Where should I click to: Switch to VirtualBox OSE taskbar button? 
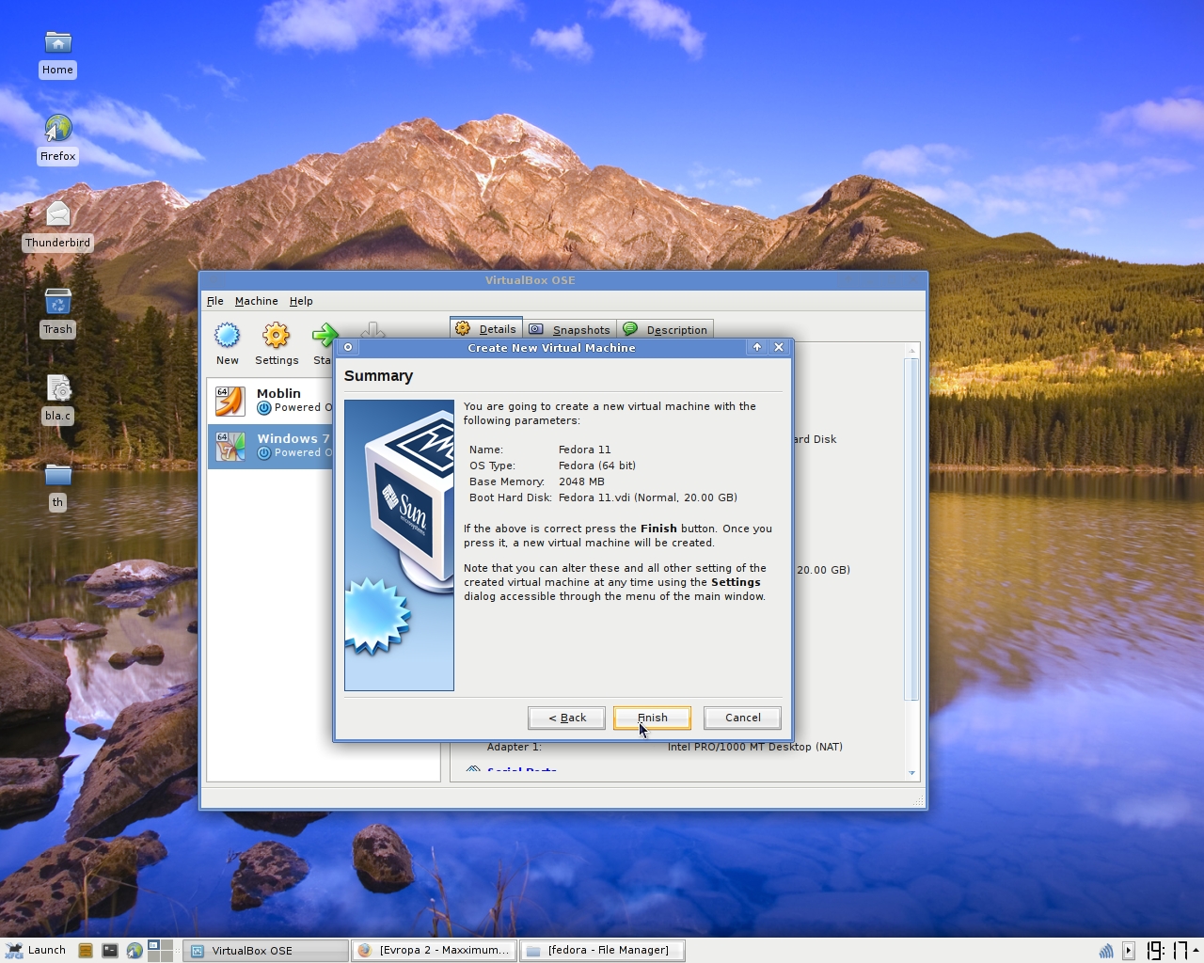click(265, 951)
